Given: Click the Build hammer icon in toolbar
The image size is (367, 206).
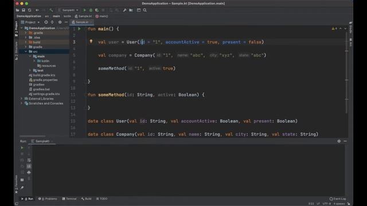Looking at the screenshot, I should coord(51,10).
